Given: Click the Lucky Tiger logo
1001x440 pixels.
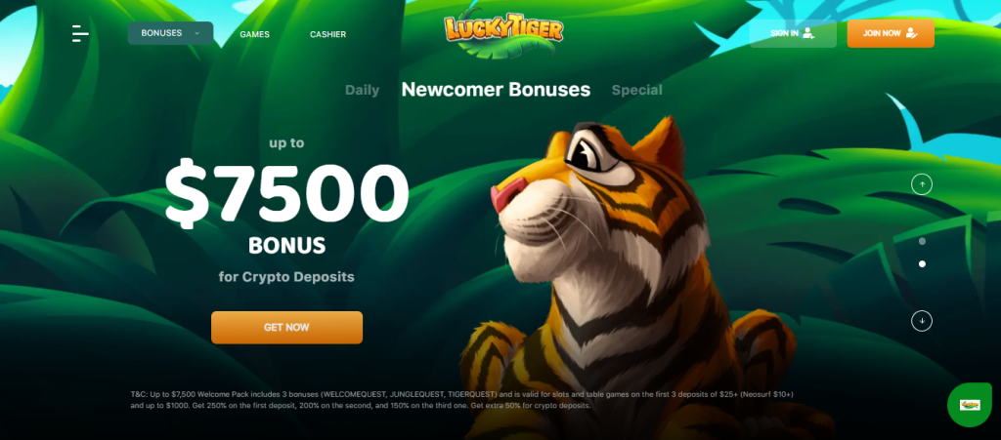Looking at the screenshot, I should tap(503, 32).
